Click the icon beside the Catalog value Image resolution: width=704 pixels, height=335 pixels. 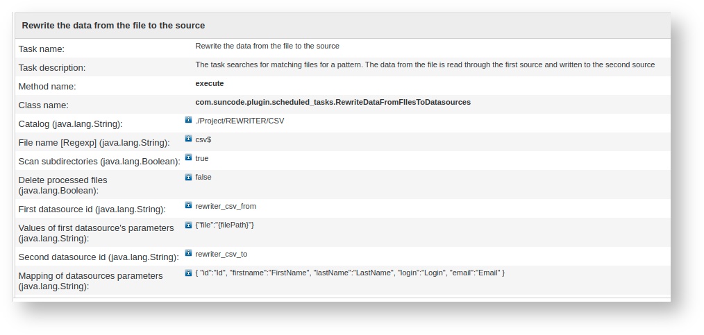click(188, 120)
